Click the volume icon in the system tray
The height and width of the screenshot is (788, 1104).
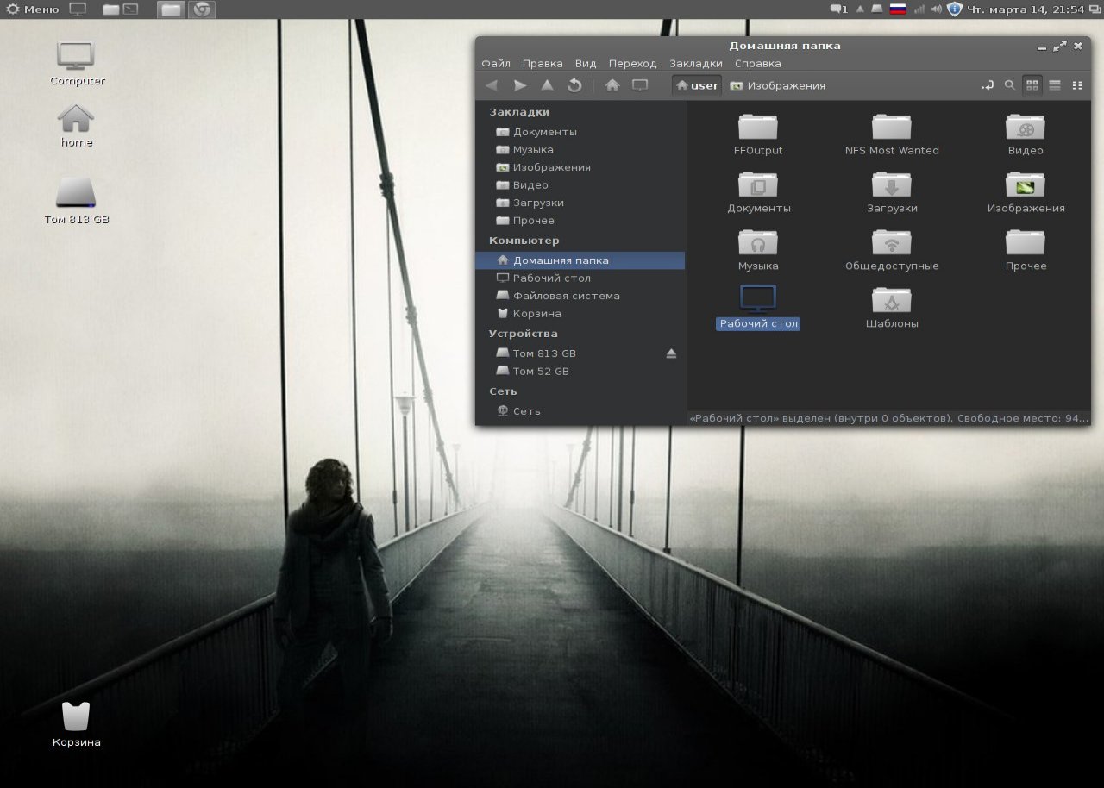click(936, 9)
